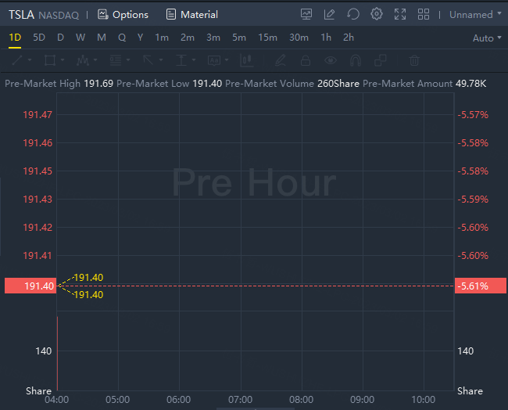
Task: Select the 5m interval tab
Action: point(239,38)
